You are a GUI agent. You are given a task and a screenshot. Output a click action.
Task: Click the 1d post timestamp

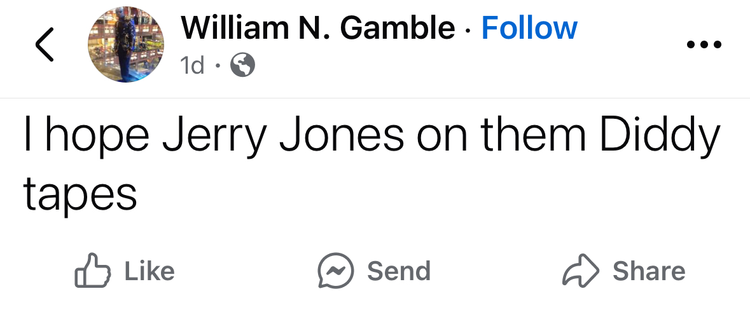tap(193, 65)
